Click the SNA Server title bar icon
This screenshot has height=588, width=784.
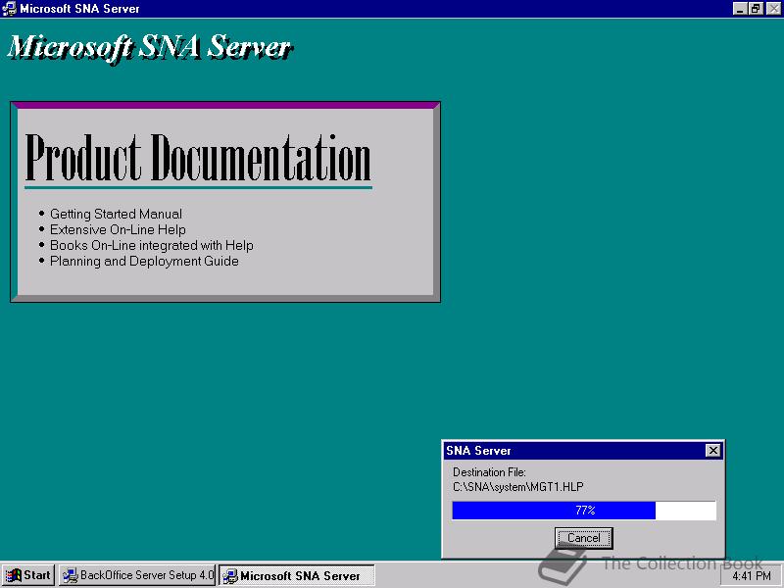(x=10, y=9)
